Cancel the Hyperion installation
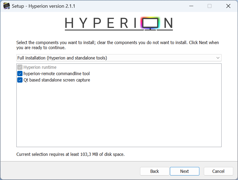The height and width of the screenshot is (180, 238). click(218, 171)
